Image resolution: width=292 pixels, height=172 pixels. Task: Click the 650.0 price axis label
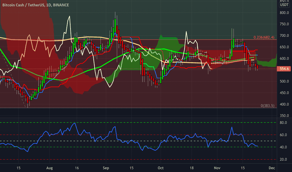point(284,47)
